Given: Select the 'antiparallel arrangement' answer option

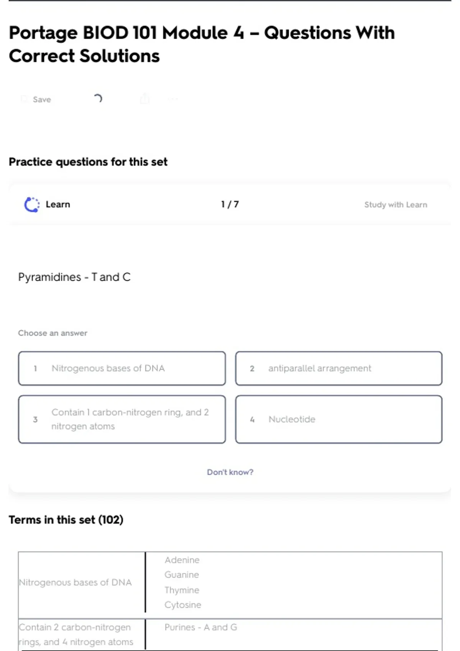Looking at the screenshot, I should point(339,368).
